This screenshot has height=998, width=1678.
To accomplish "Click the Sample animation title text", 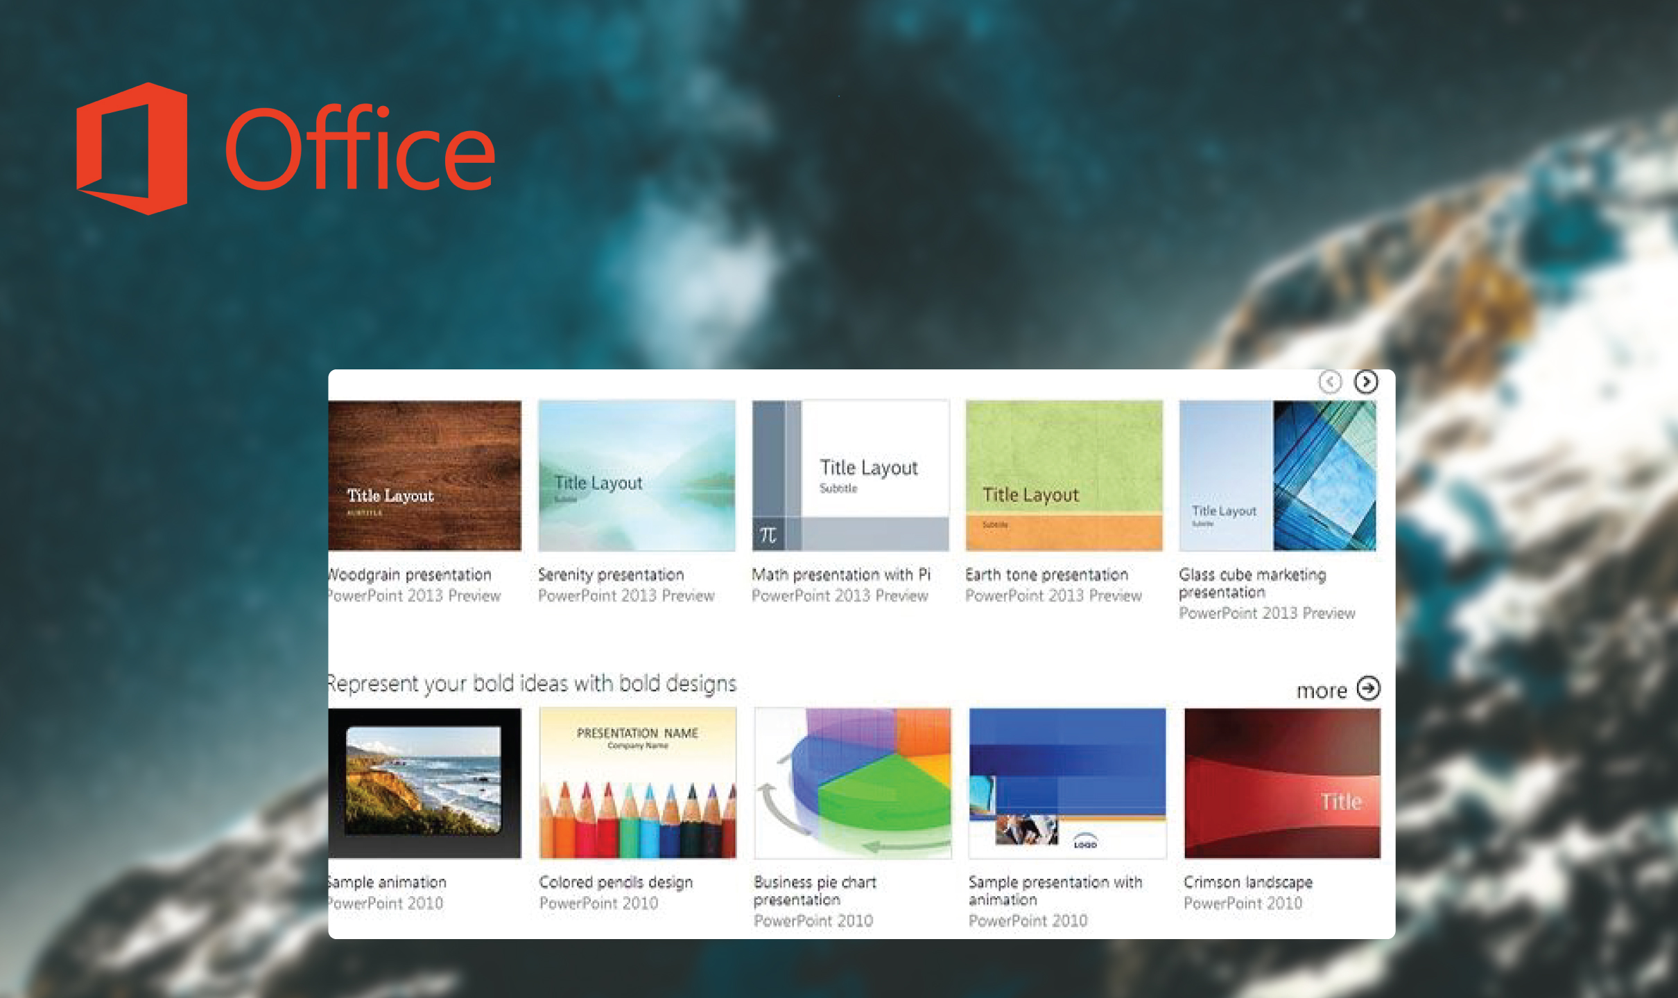I will click(x=387, y=882).
